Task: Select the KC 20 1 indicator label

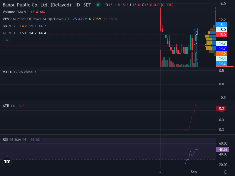Action: click(x=9, y=33)
